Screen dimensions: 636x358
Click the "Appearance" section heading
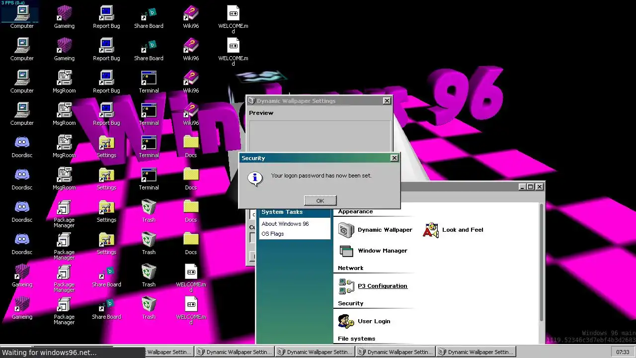point(355,211)
